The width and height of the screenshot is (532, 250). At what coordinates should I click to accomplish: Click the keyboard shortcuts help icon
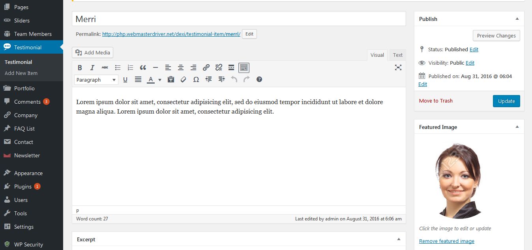(x=259, y=79)
